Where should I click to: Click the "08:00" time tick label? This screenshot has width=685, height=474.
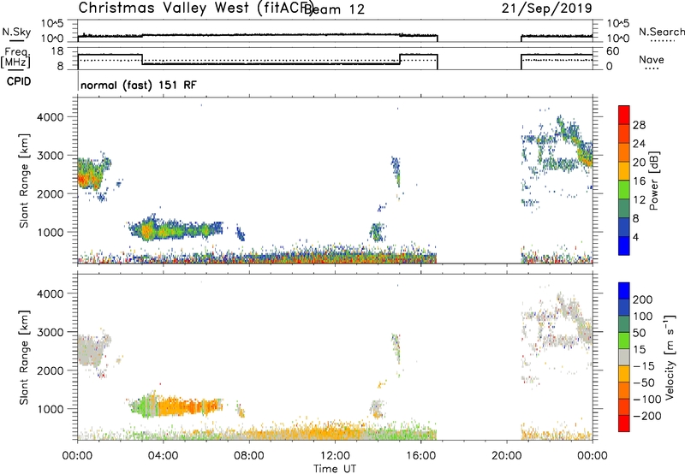point(249,456)
